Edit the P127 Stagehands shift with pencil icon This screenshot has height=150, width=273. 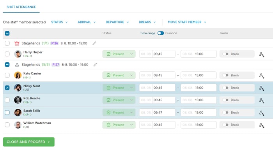tap(95, 65)
